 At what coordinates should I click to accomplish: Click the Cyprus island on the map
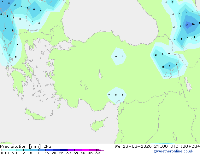tap(98, 125)
